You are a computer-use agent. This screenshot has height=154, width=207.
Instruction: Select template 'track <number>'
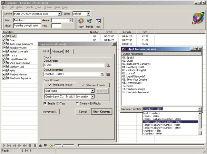151,113
